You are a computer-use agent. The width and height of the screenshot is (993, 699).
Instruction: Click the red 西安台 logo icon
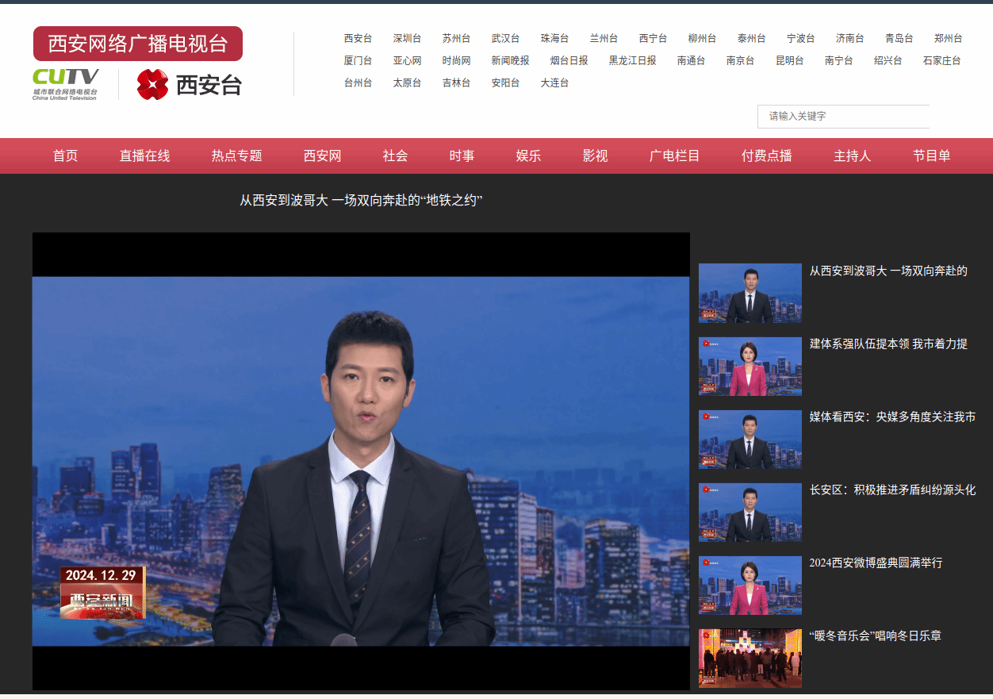[152, 84]
